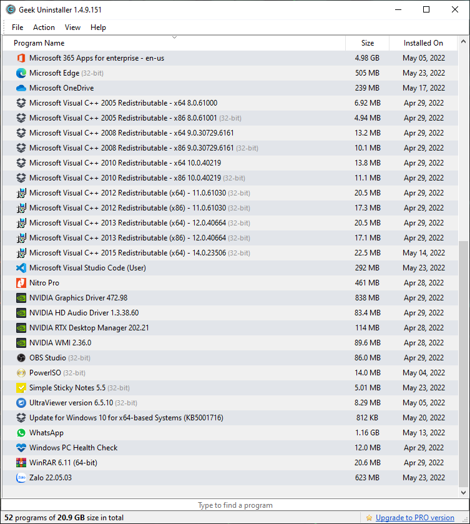Select Visual C++ 2012 Redistributable (x86) 11.0.61030
The image size is (470, 524).
click(x=230, y=208)
